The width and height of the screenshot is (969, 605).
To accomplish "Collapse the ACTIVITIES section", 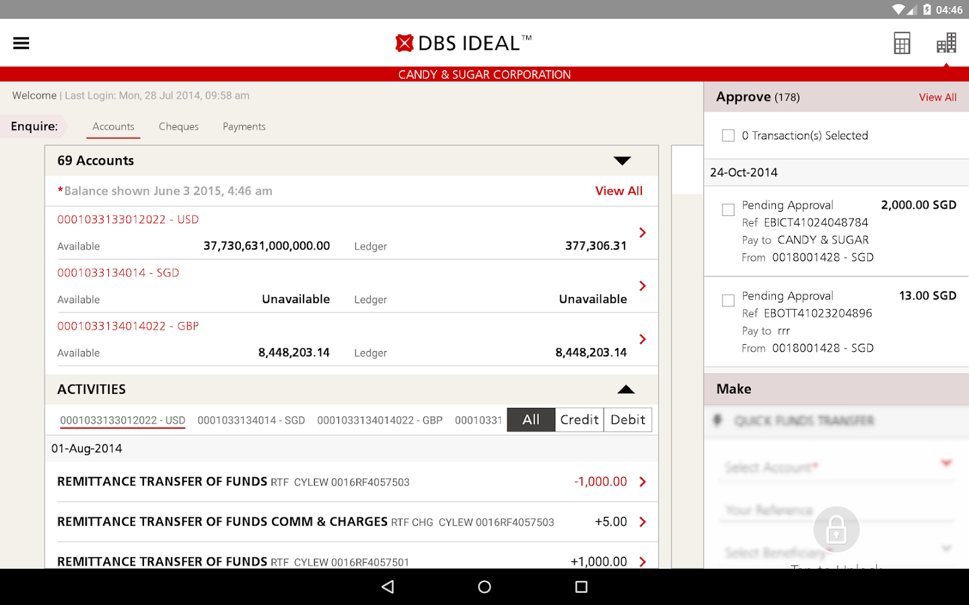I will 626,389.
